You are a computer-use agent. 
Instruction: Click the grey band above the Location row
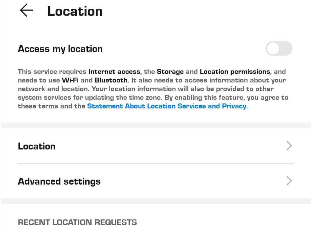click(155, 125)
